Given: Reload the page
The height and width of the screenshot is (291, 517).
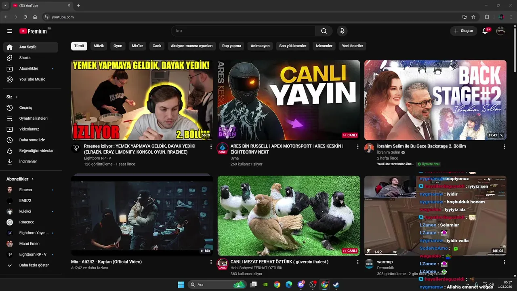Looking at the screenshot, I should coord(25,17).
